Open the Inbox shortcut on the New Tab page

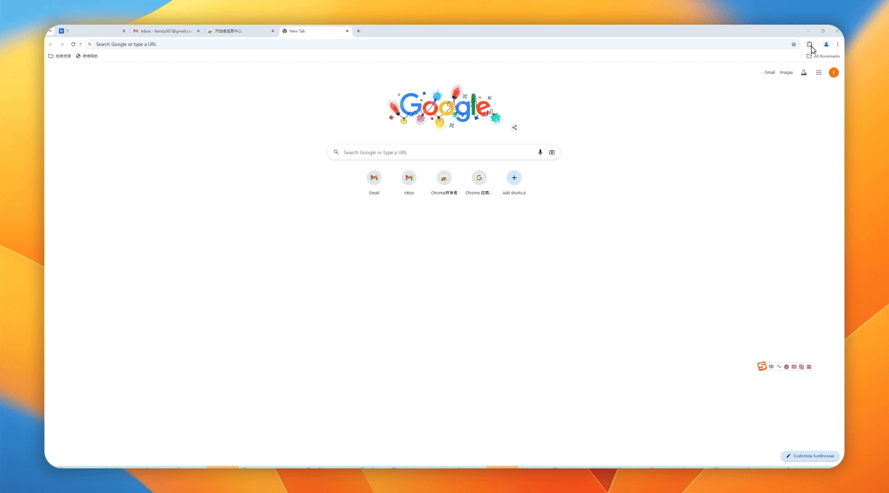click(x=409, y=177)
